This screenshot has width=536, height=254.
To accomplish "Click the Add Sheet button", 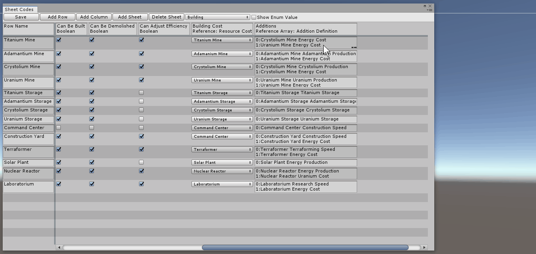I will pyautogui.click(x=130, y=17).
